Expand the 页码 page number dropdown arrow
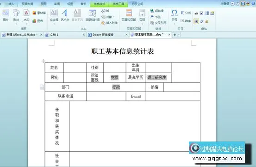This screenshot has width=256, height=167. click(x=142, y=24)
